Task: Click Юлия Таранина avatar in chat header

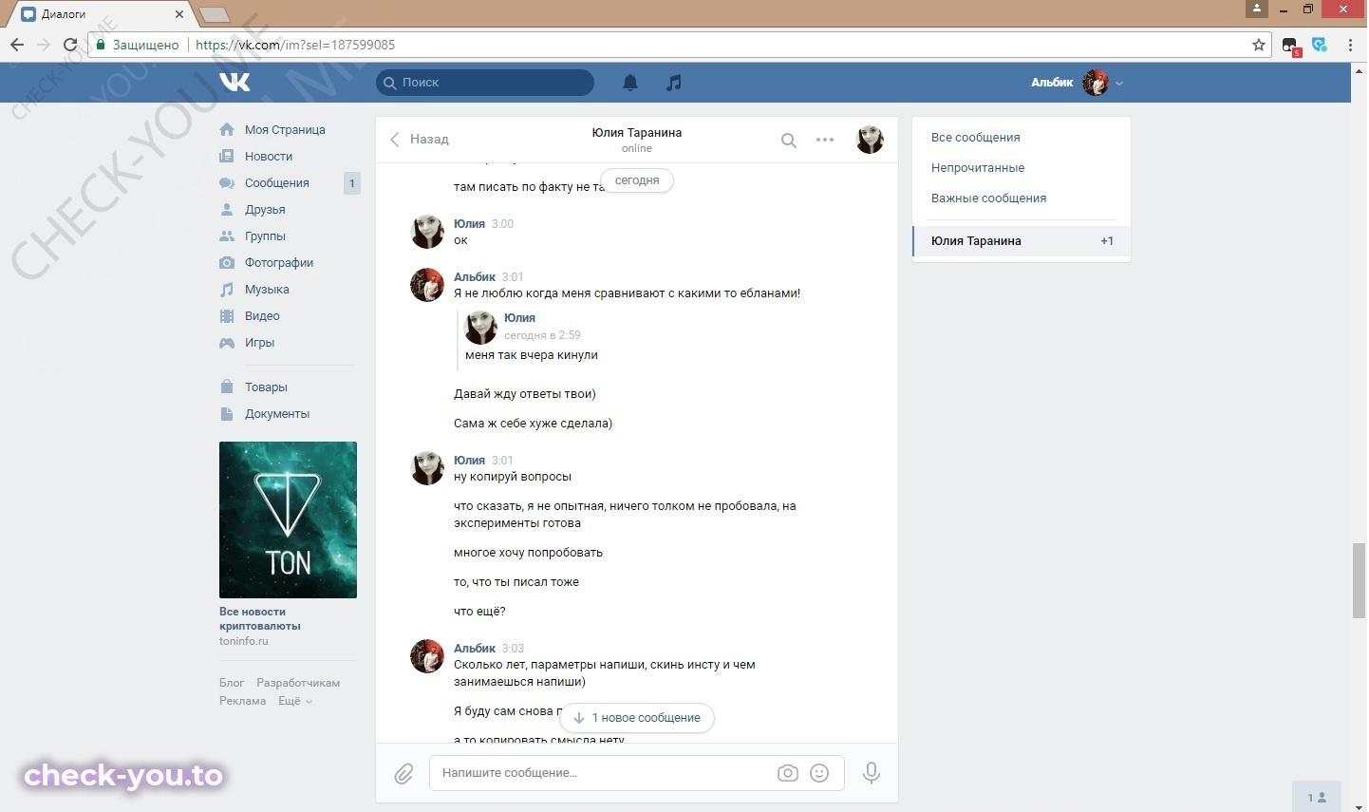Action: pyautogui.click(x=870, y=140)
